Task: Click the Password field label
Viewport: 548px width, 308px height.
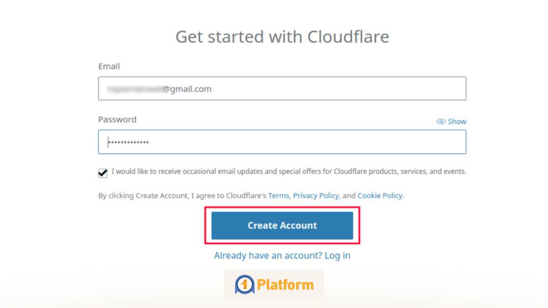Action: pos(117,120)
